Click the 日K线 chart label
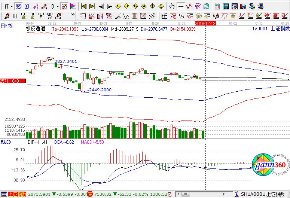Screen dimensions: 290x198 7,25
